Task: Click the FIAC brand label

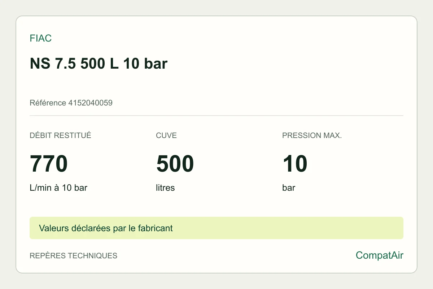Action: (40, 38)
